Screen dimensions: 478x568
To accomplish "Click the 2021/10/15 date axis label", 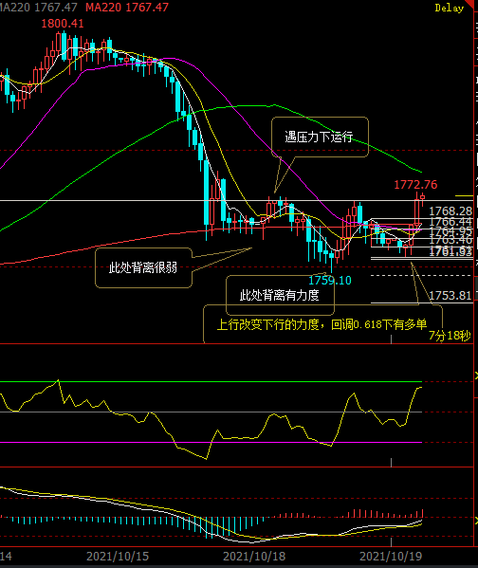I will pyautogui.click(x=118, y=556).
